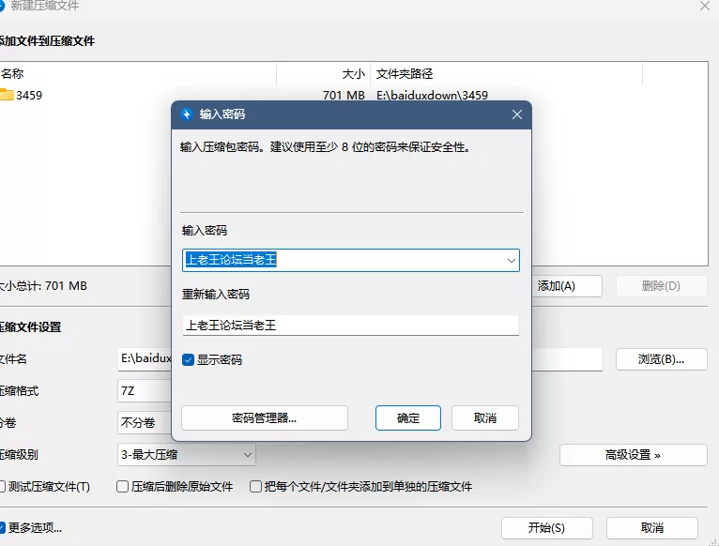The height and width of the screenshot is (546, 719).
Task: Open the 7Z compression format dropdown
Action: 145,391
